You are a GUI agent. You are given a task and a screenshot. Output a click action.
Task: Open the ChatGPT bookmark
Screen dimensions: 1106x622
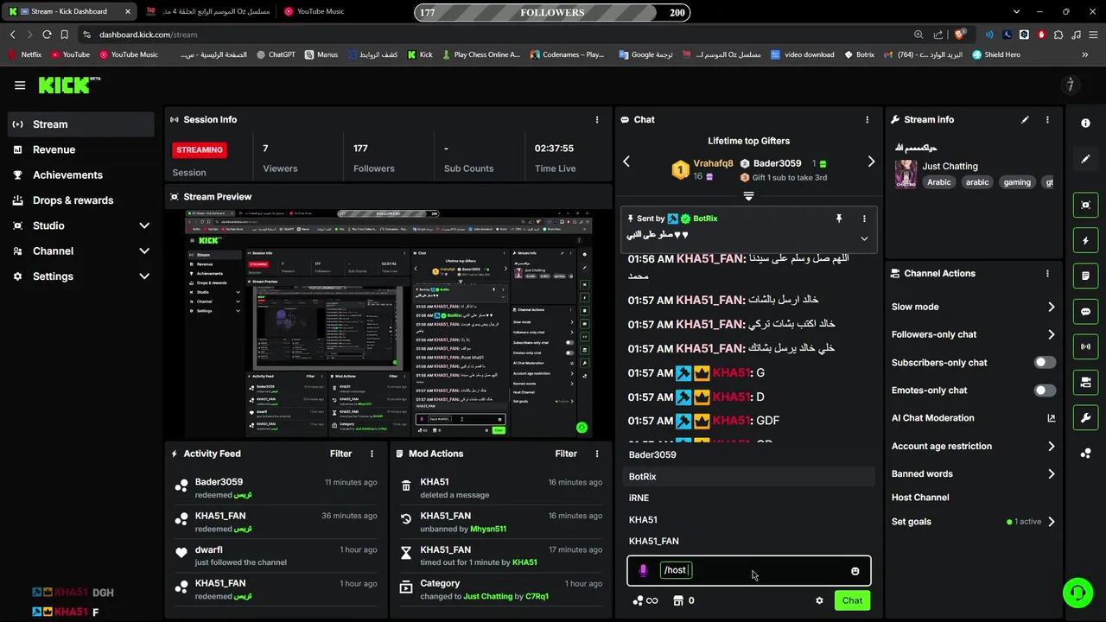pos(276,54)
